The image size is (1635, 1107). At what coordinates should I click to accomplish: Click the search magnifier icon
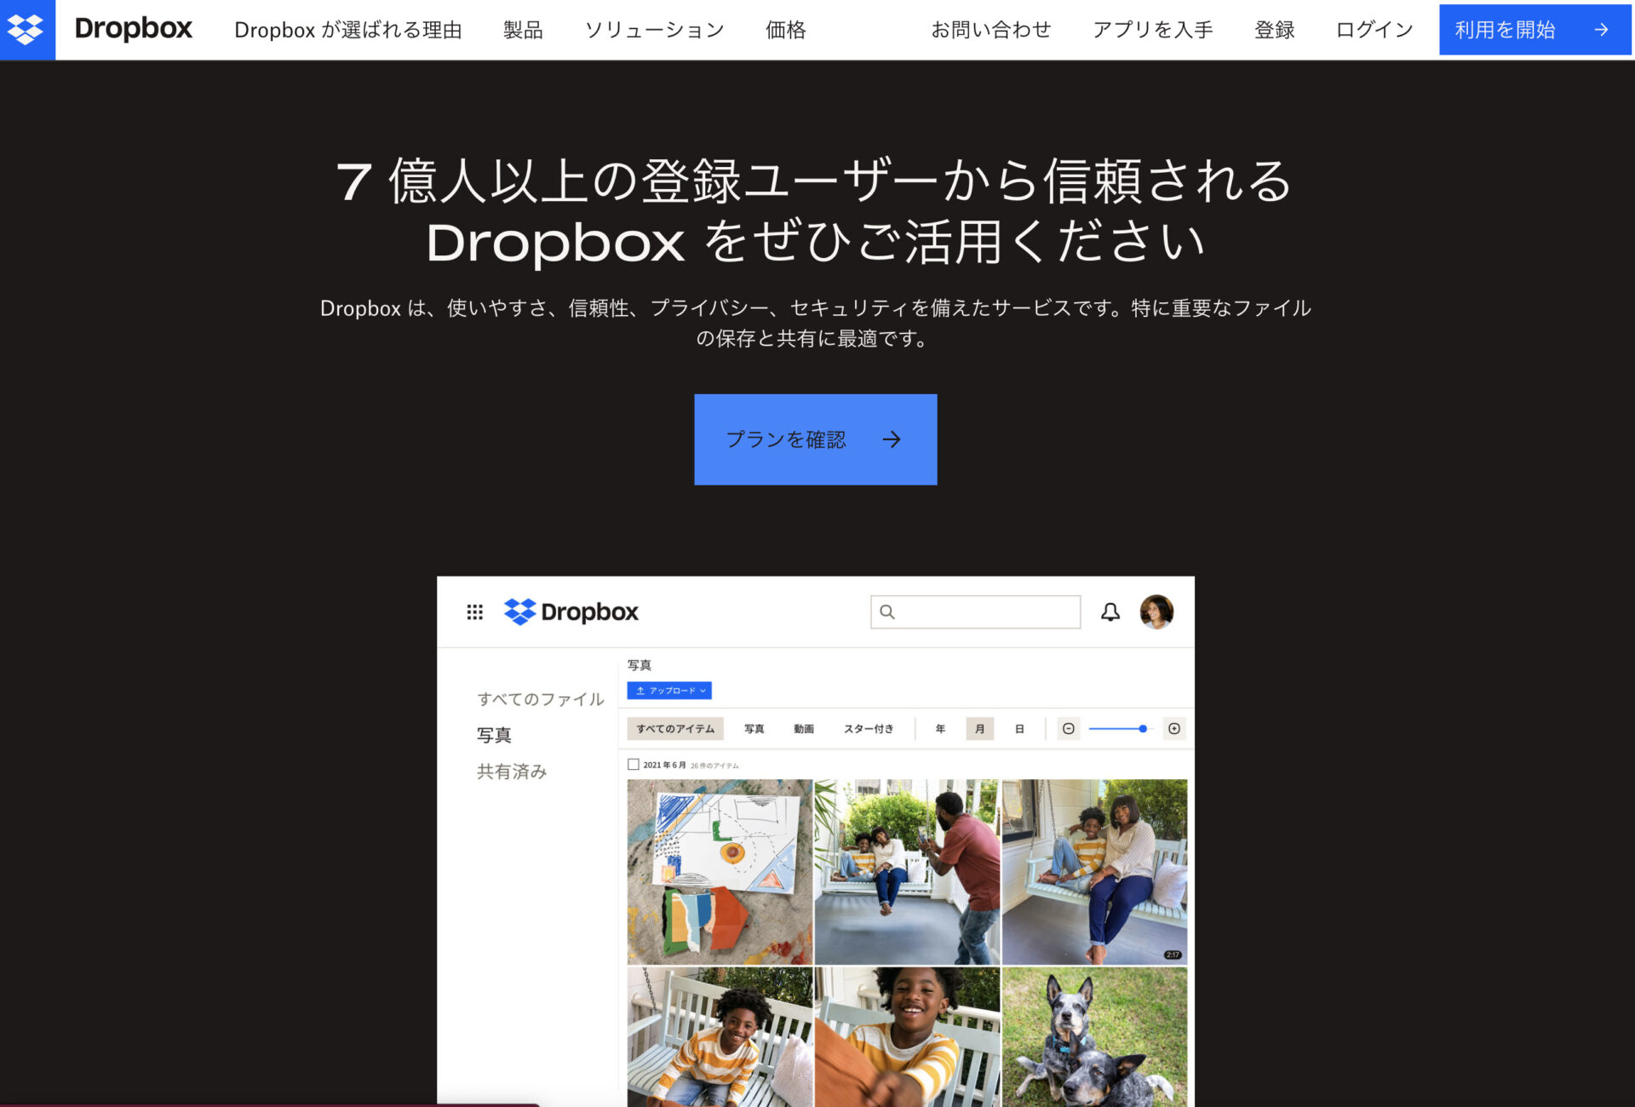[888, 612]
